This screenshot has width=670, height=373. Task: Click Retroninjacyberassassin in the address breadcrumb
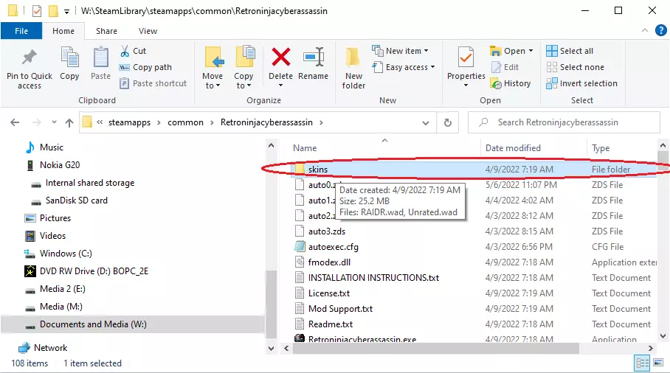click(x=266, y=122)
